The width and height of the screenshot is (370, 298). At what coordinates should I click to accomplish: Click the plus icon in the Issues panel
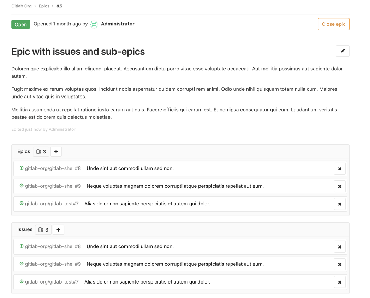pyautogui.click(x=58, y=229)
